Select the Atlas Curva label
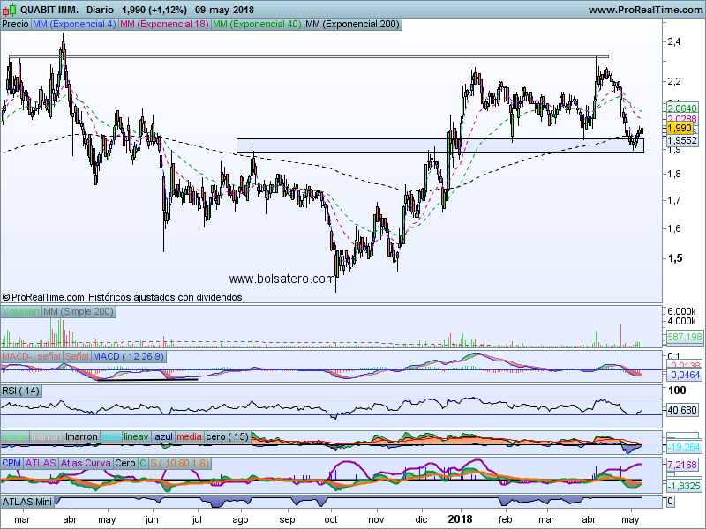Viewport: 706px width, 529px height. point(86,463)
